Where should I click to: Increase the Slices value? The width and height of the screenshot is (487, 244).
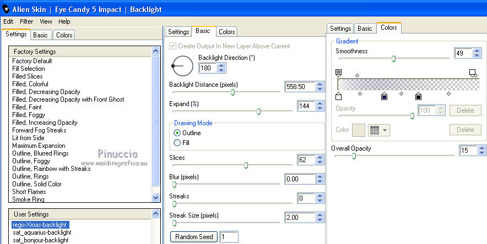[x=320, y=158]
